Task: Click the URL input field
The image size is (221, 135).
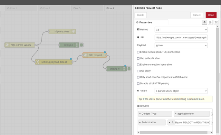Action: click(181, 38)
